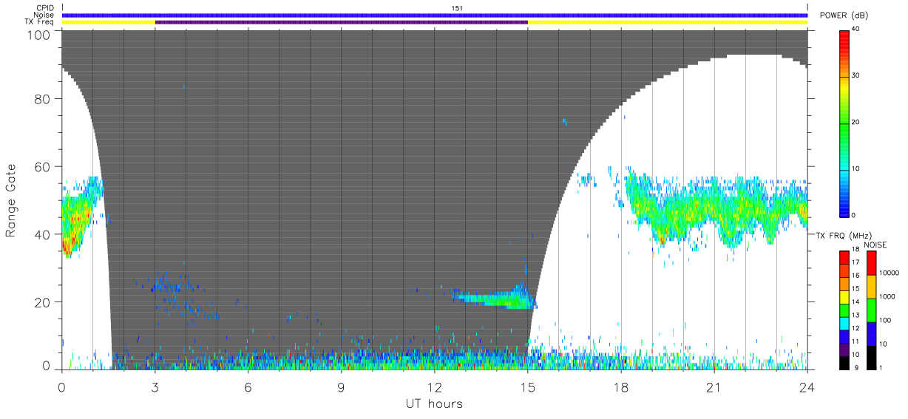
Task: Click the TX Freq row label
Action: coord(40,21)
